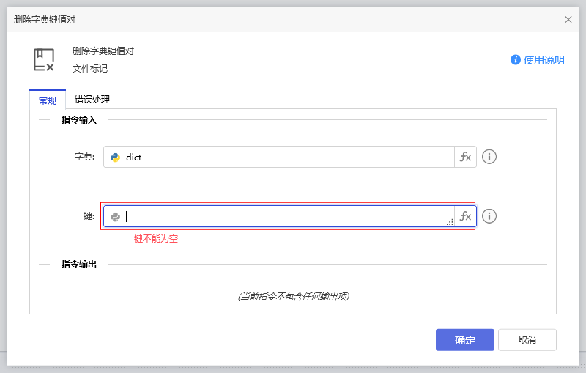Click the 指令输出 section header
The height and width of the screenshot is (373, 586).
(x=78, y=264)
